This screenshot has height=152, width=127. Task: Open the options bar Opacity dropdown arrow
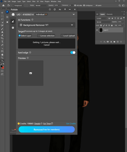tap(60, 5)
